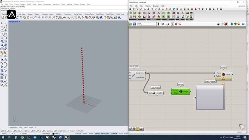
Task: Toggle Planar in Rhino status bar
Action: click(x=91, y=134)
